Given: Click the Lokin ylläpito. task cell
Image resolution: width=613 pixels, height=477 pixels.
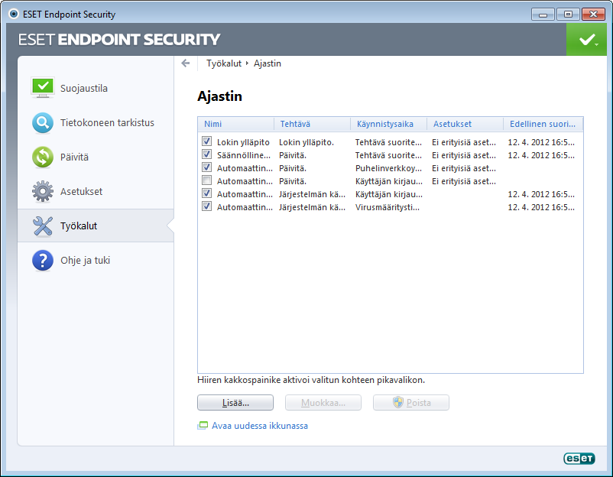Looking at the screenshot, I should click(306, 142).
